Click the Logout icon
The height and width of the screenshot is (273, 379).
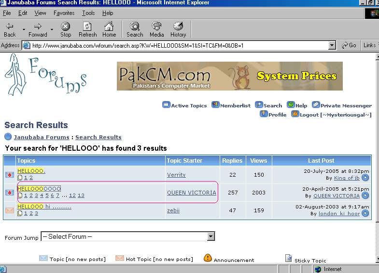click(x=295, y=114)
